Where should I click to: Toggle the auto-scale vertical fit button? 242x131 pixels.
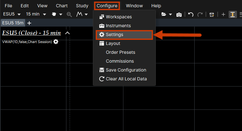pyautogui.click(x=233, y=15)
